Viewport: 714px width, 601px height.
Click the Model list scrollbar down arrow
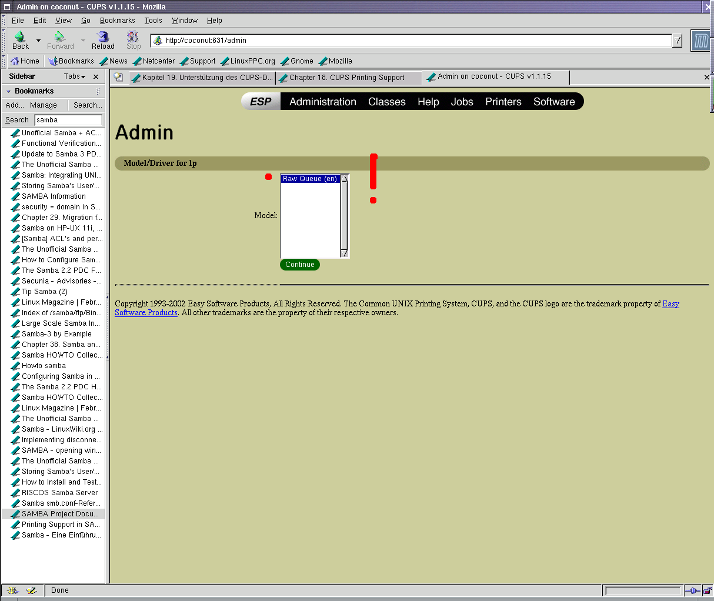point(345,253)
